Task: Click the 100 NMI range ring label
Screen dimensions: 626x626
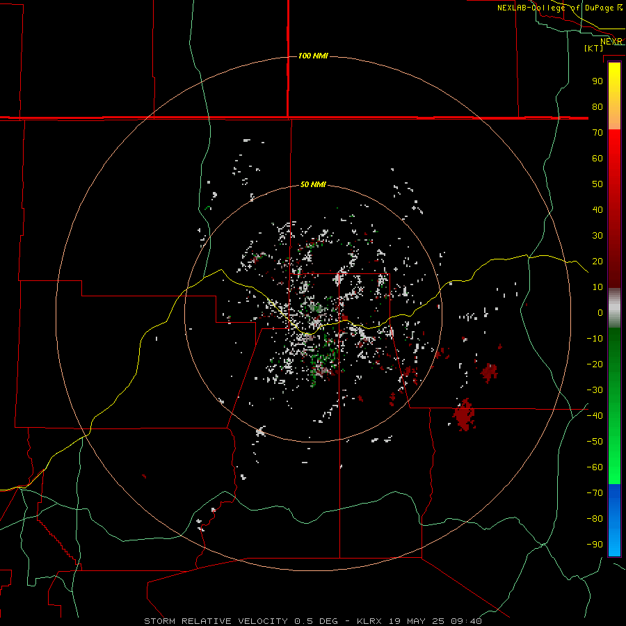Action: tap(313, 56)
